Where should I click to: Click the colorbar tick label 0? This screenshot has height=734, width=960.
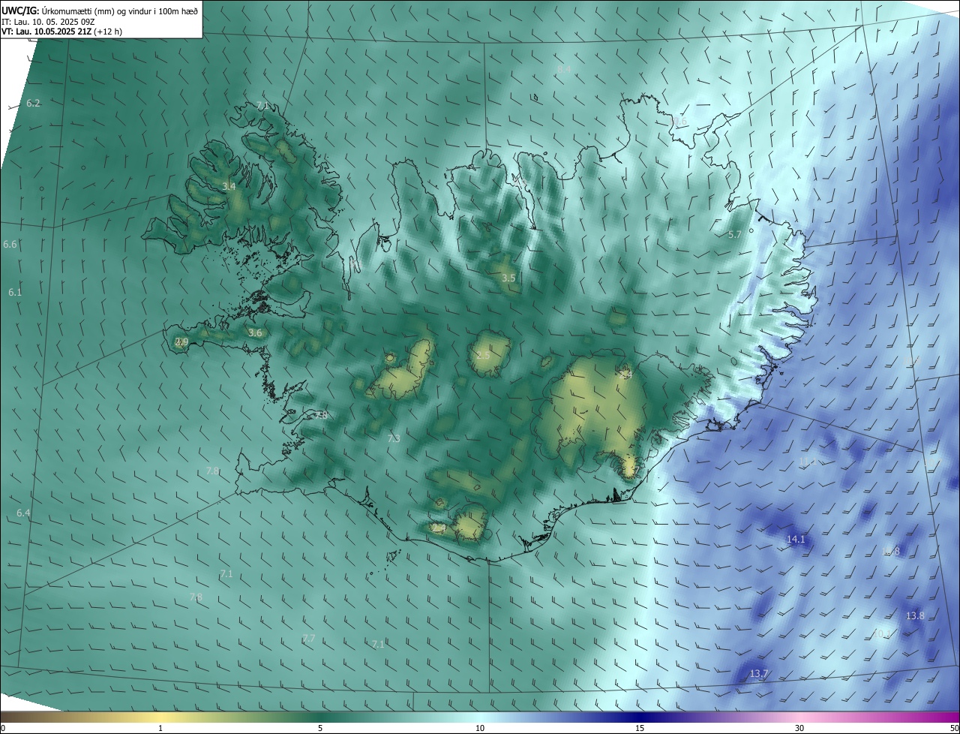click(2, 728)
